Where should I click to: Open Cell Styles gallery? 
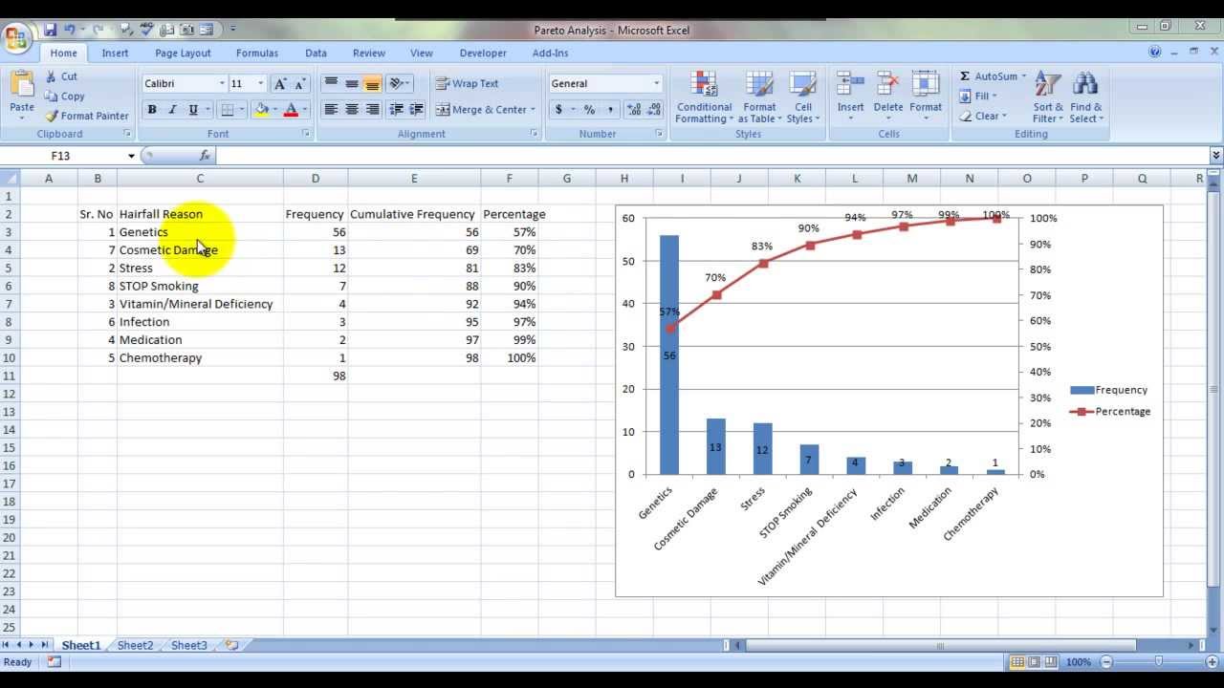(x=803, y=97)
